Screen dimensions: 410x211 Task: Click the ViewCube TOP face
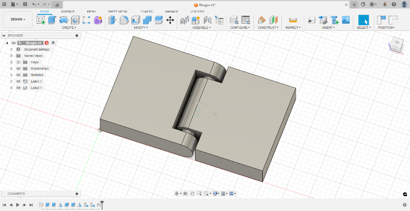(x=397, y=43)
